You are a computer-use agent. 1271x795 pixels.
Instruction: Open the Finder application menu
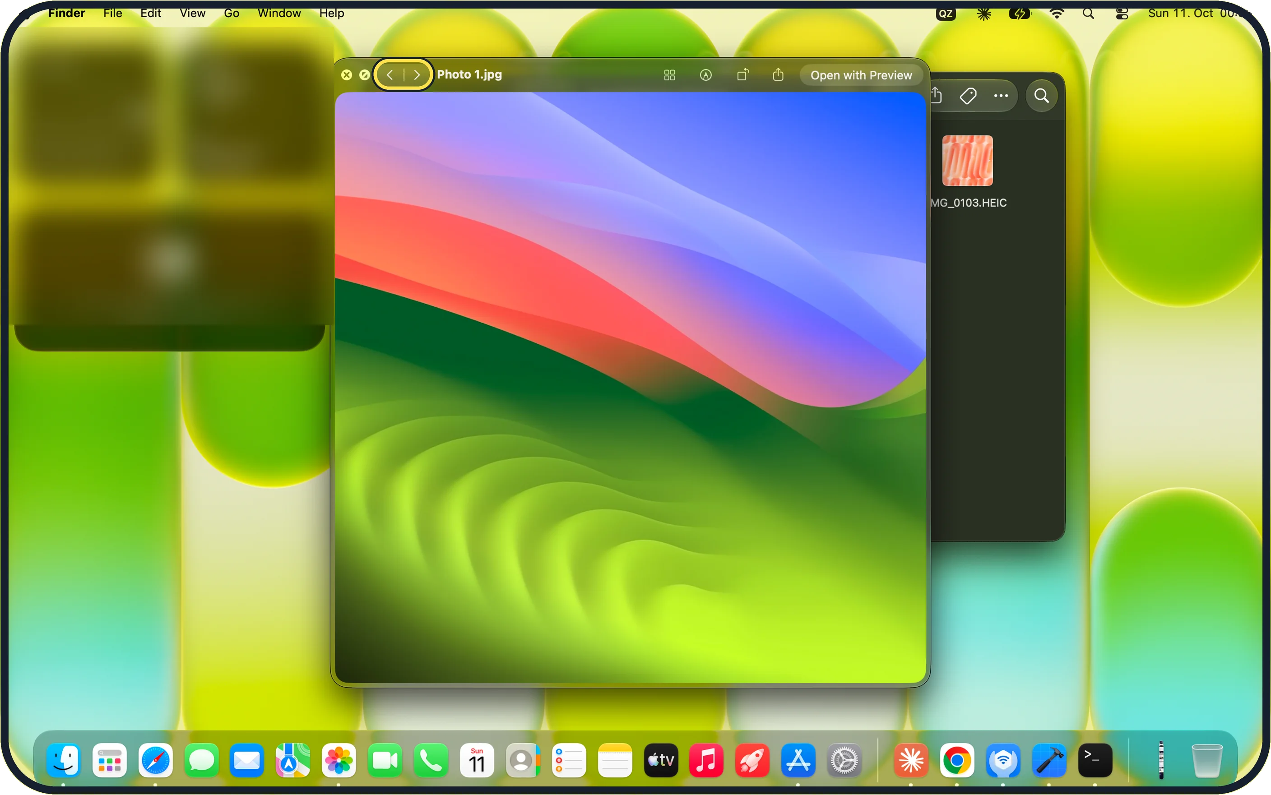coord(66,13)
